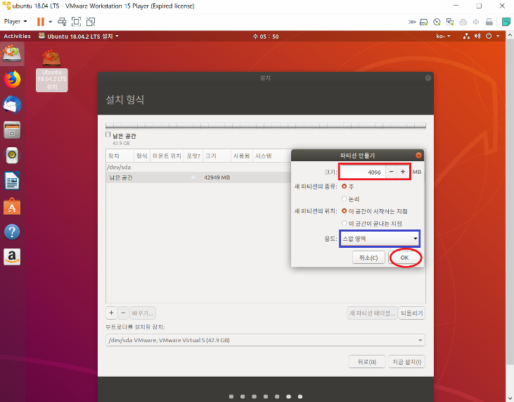Decrease partition size with minus stepper

click(391, 172)
